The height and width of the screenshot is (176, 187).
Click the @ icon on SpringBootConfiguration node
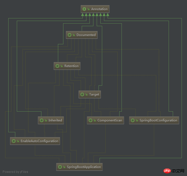coord(133,120)
